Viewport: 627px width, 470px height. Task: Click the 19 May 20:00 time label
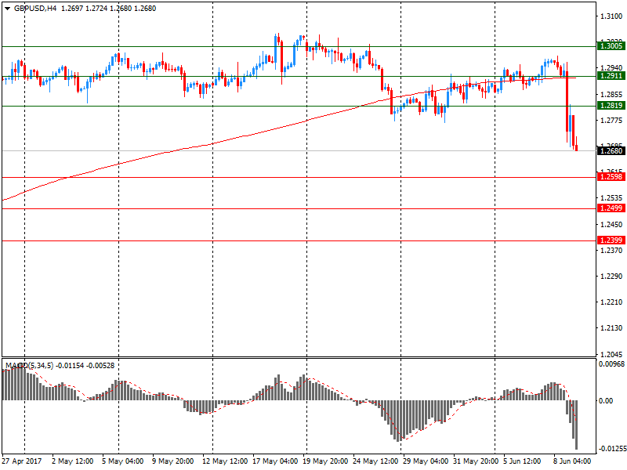point(325,461)
